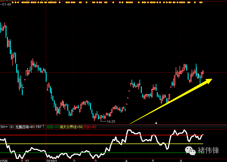
Task: Click the 2016/1 date on the time axis
Action: click(x=52, y=161)
